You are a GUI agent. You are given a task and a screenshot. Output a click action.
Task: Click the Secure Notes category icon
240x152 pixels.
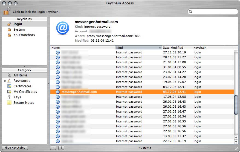coord(9,102)
